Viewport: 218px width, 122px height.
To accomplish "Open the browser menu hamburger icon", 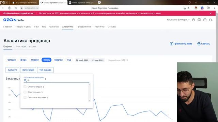I will click(196, 2).
